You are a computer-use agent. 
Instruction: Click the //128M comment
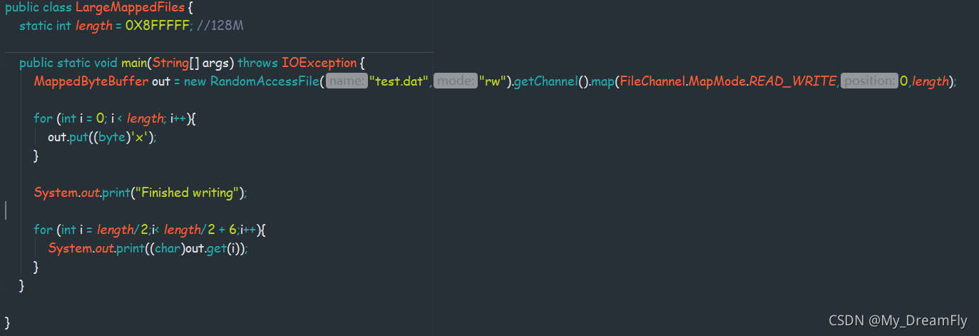tap(219, 26)
